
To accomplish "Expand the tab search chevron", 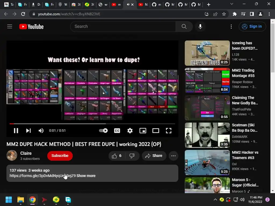I will tap(232, 4).
